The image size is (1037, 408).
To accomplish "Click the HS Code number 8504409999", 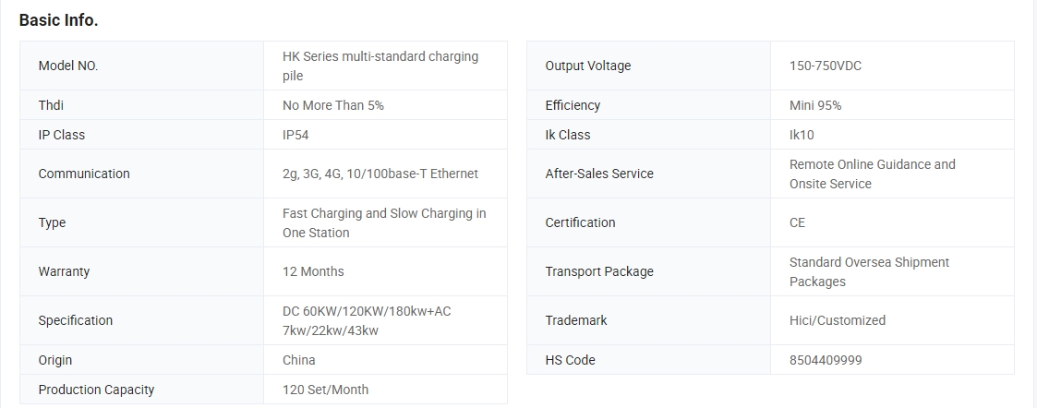I will (826, 360).
